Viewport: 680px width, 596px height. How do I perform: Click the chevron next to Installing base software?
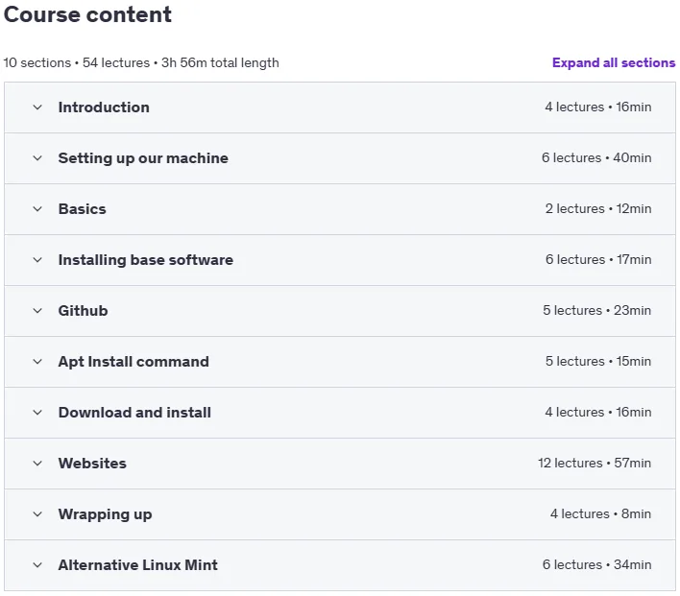[x=37, y=260]
